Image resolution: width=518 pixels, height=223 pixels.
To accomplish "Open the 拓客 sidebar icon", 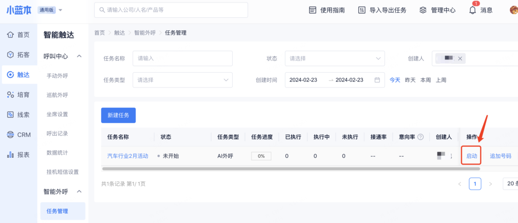I will [x=10, y=55].
